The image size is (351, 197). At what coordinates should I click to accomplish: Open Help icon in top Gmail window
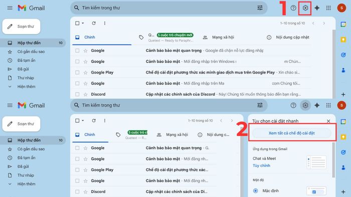pyautogui.click(x=293, y=8)
